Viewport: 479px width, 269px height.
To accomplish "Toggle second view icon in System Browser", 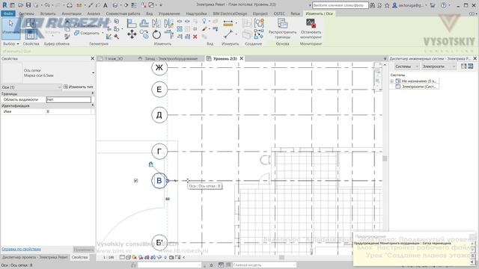I will [x=471, y=67].
